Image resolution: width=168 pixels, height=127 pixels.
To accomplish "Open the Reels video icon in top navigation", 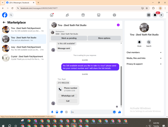I will pyautogui.click(x=83, y=15).
